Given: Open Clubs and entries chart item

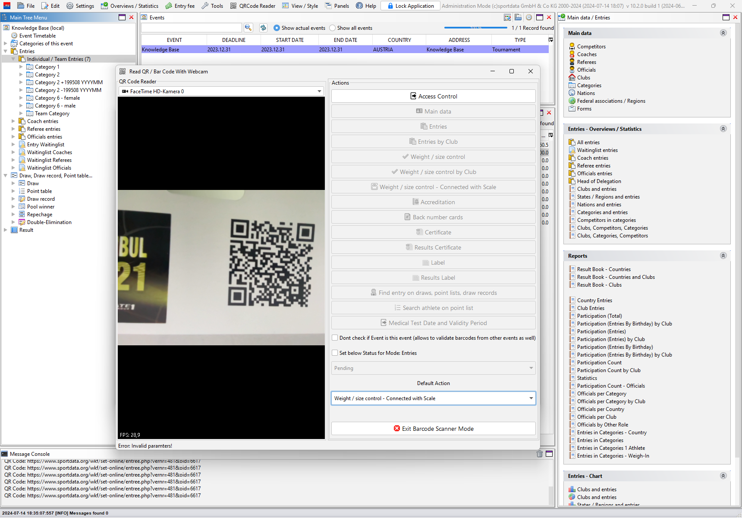Looking at the screenshot, I should point(597,490).
